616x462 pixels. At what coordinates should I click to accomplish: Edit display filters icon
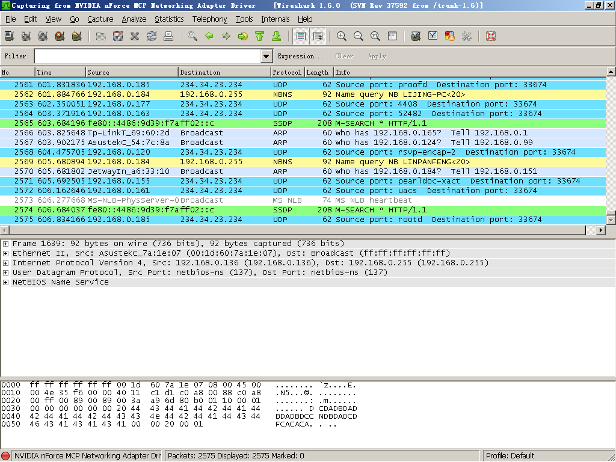[433, 37]
